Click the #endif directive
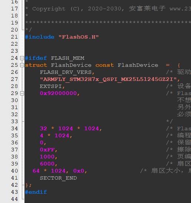This screenshot has width=191, height=203. pos(36,192)
